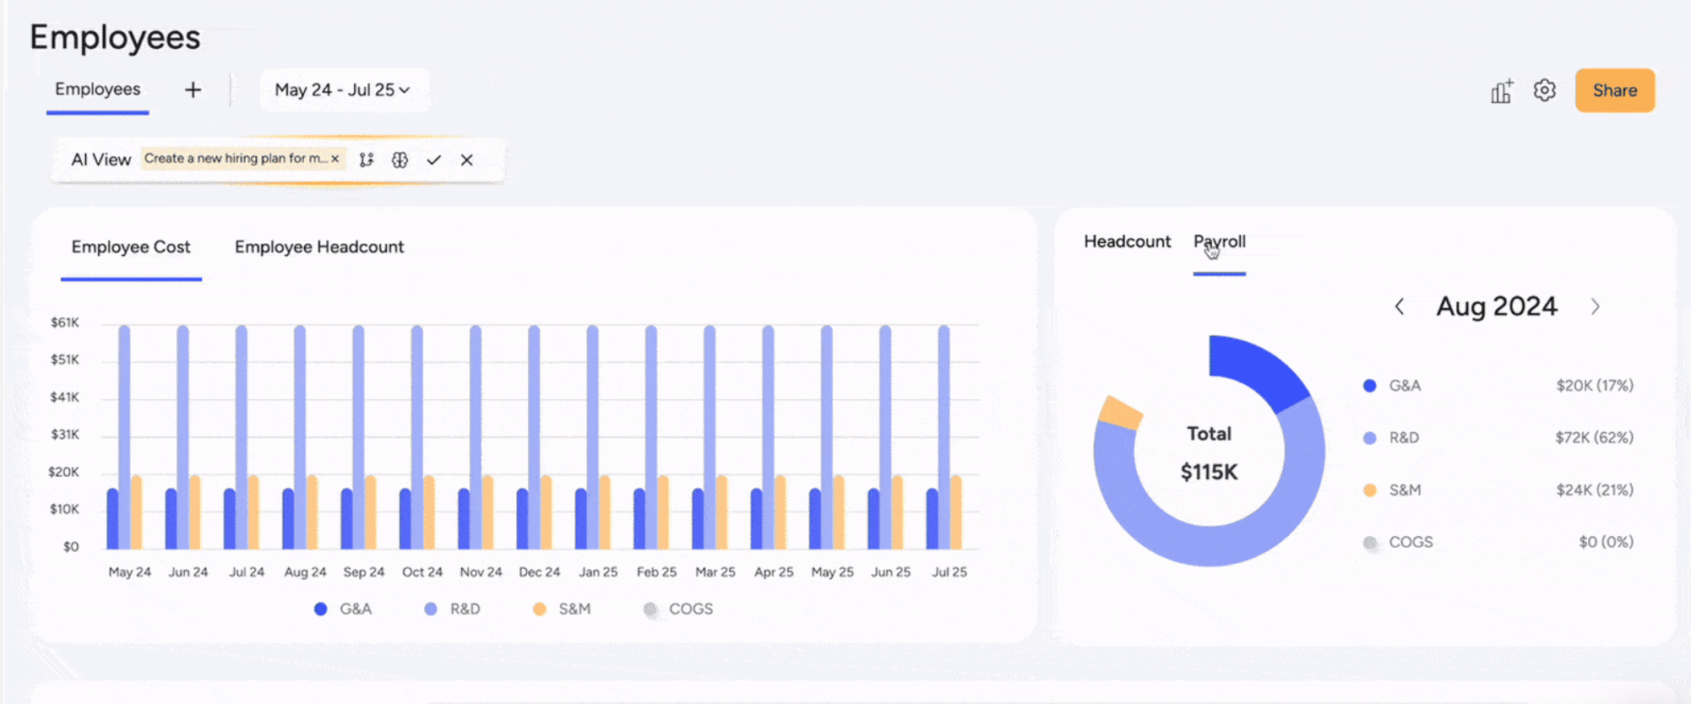
Task: Add a new tab with the plus icon
Action: (193, 89)
